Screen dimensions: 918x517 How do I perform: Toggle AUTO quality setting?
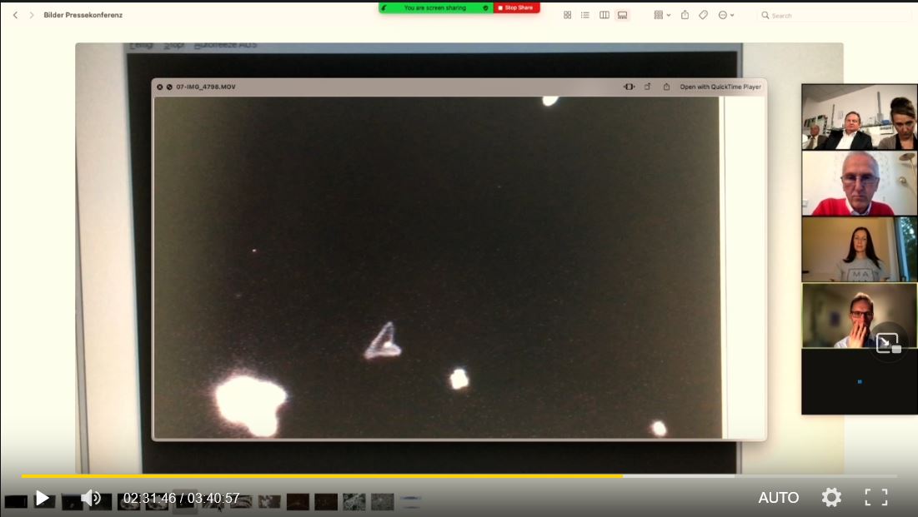tap(778, 498)
